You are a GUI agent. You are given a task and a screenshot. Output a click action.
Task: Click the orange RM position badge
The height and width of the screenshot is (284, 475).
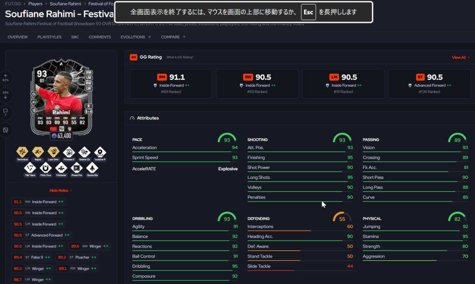[162, 77]
